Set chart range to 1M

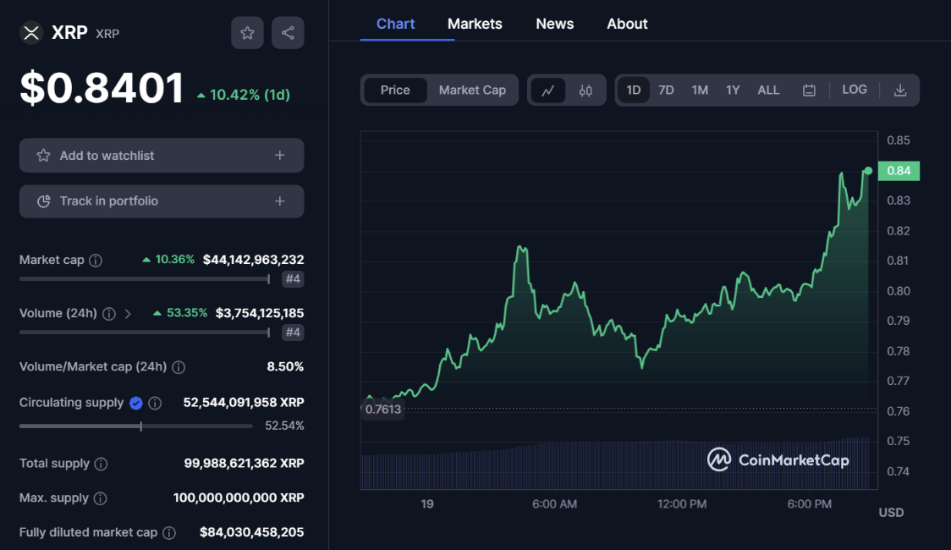tap(700, 91)
